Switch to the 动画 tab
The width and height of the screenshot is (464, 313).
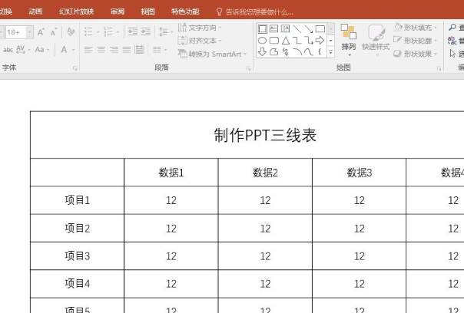tap(35, 12)
